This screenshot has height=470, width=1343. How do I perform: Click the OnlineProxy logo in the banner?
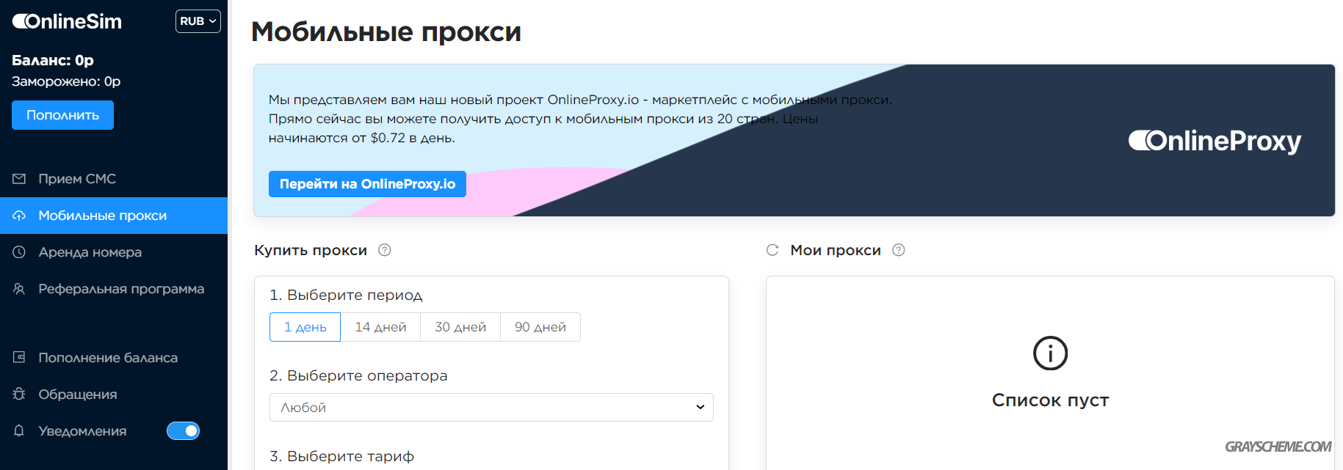click(1215, 141)
